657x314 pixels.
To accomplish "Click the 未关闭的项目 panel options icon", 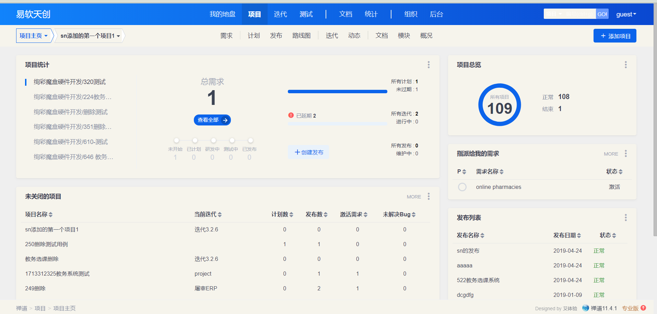I will pyautogui.click(x=429, y=196).
